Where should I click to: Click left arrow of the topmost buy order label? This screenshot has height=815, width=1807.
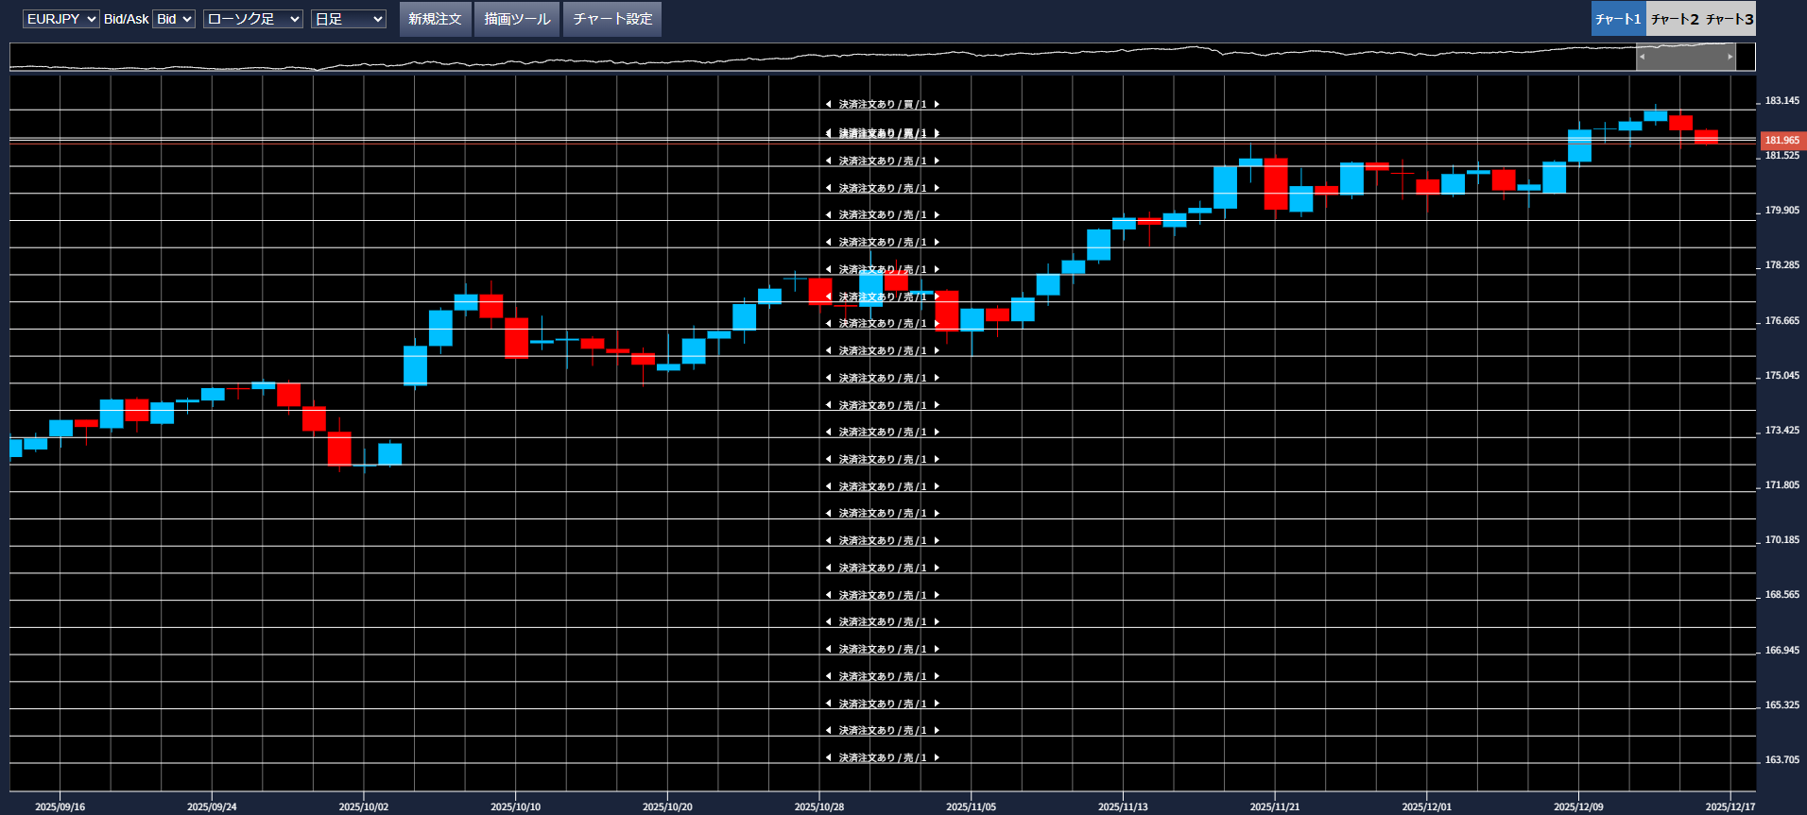(828, 105)
